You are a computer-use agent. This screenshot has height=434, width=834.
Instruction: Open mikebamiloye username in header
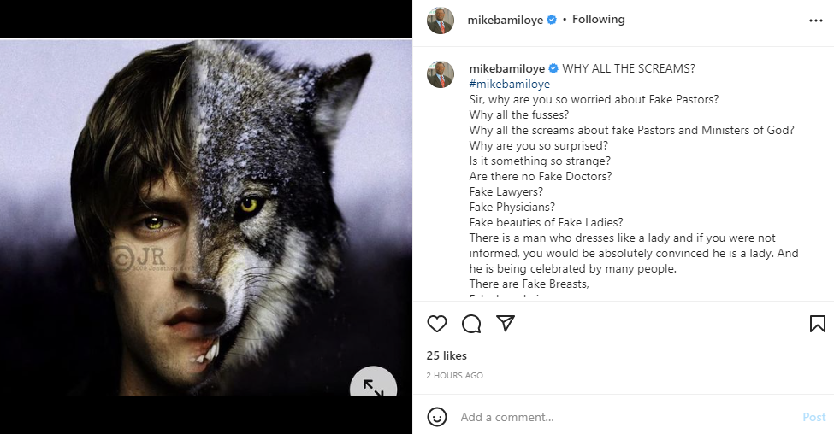(505, 20)
